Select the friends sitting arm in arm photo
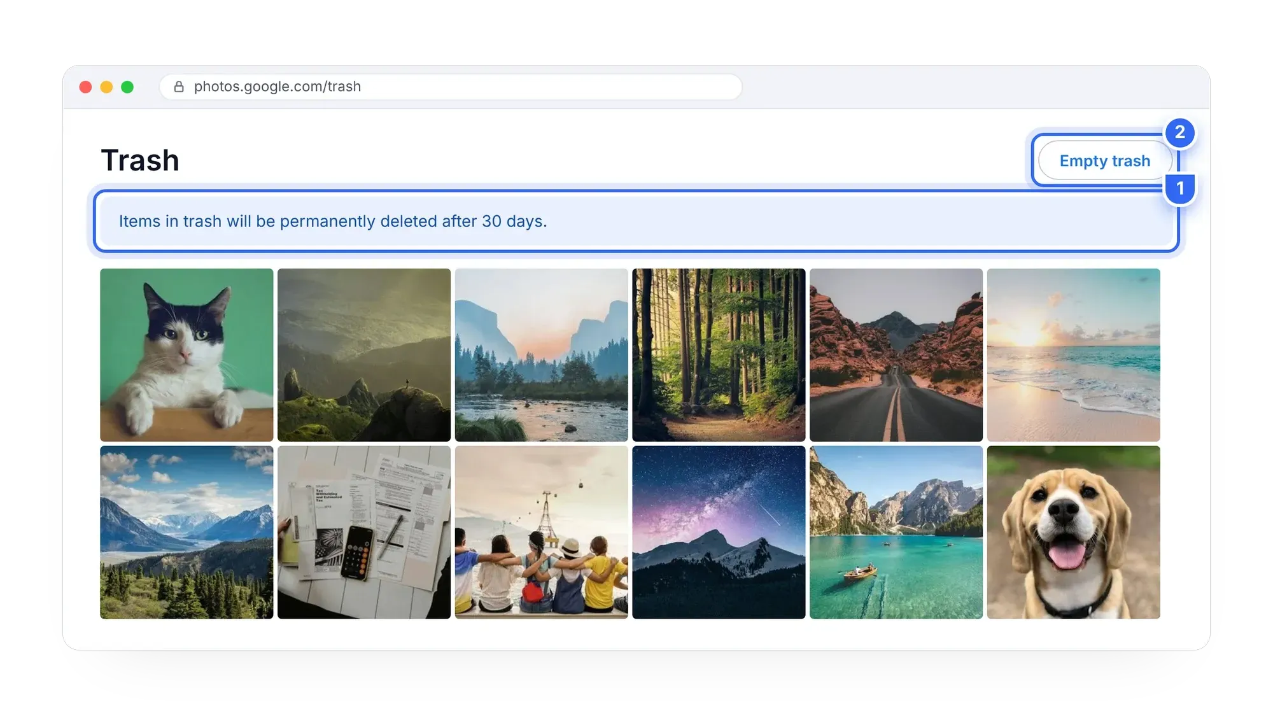The image size is (1273, 716). (x=542, y=532)
